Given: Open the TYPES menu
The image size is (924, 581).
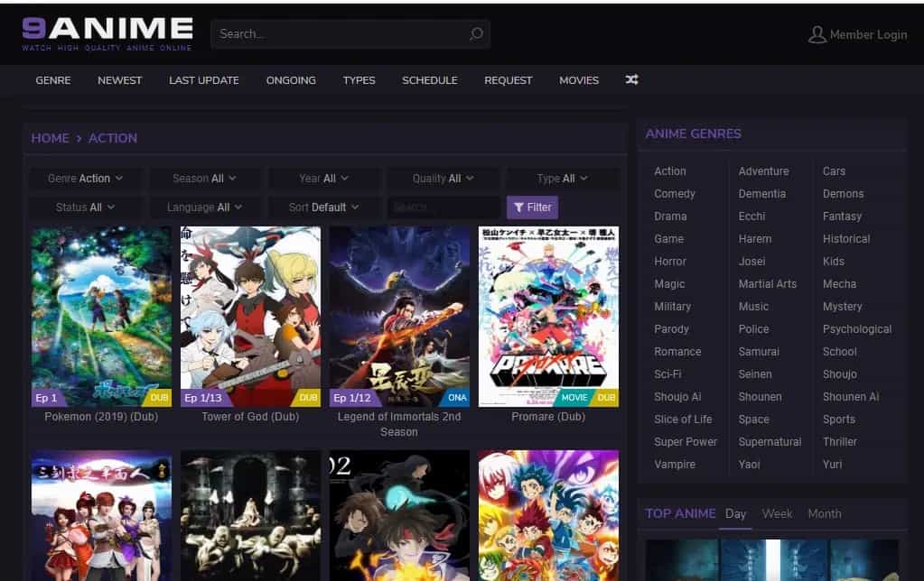Looking at the screenshot, I should point(359,80).
